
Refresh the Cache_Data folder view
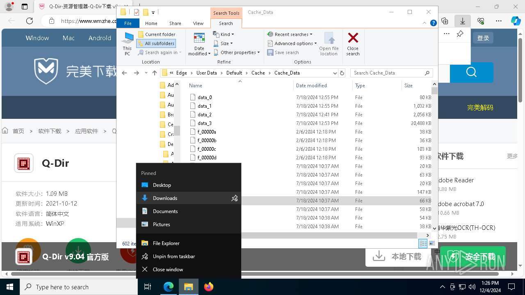pyautogui.click(x=342, y=73)
